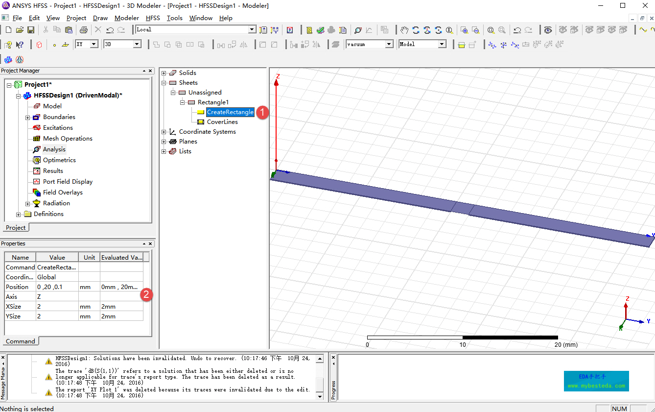Screen dimensions: 655x412
Task: Select the Pan hand tool
Action: click(x=404, y=30)
